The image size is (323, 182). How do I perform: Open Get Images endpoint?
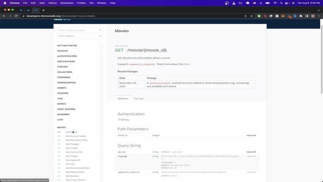pyautogui.click(x=72, y=156)
